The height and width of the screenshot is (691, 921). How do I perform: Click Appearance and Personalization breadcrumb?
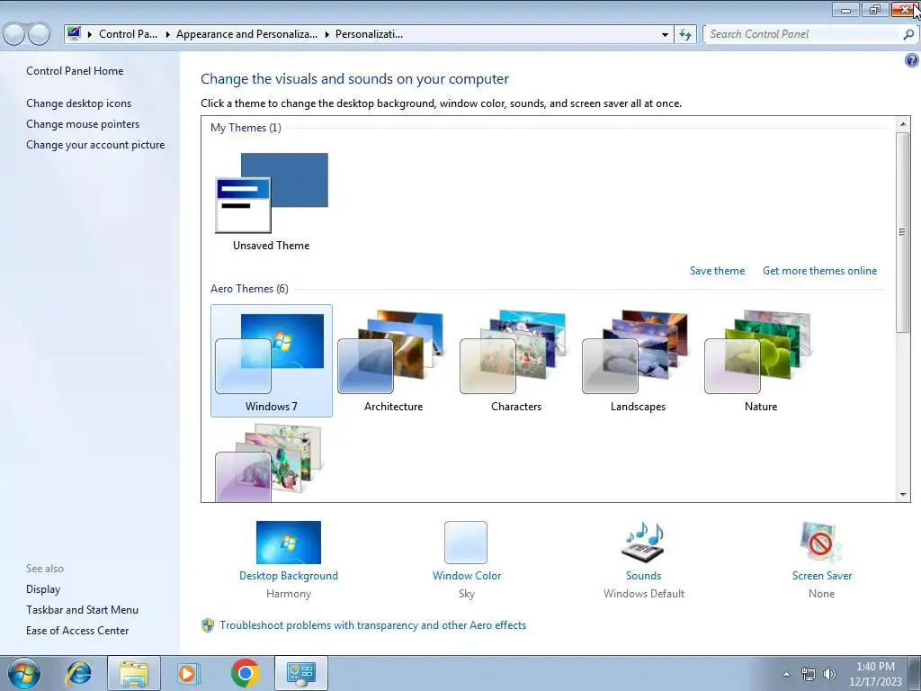[246, 34]
